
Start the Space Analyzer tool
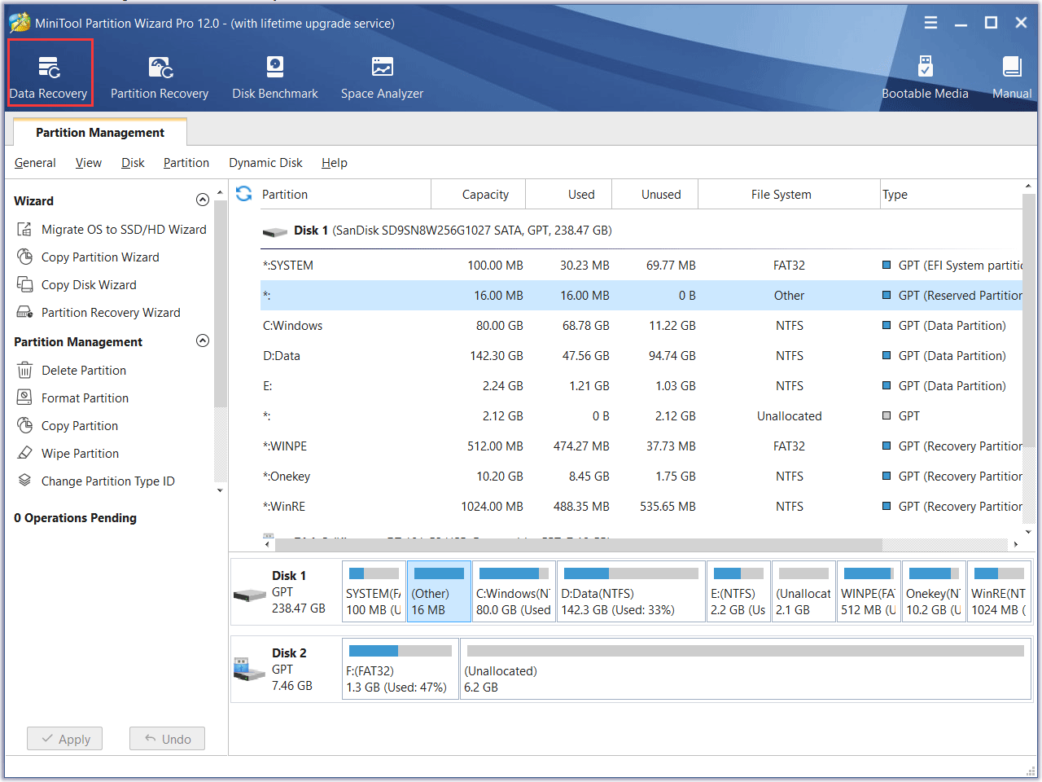382,78
